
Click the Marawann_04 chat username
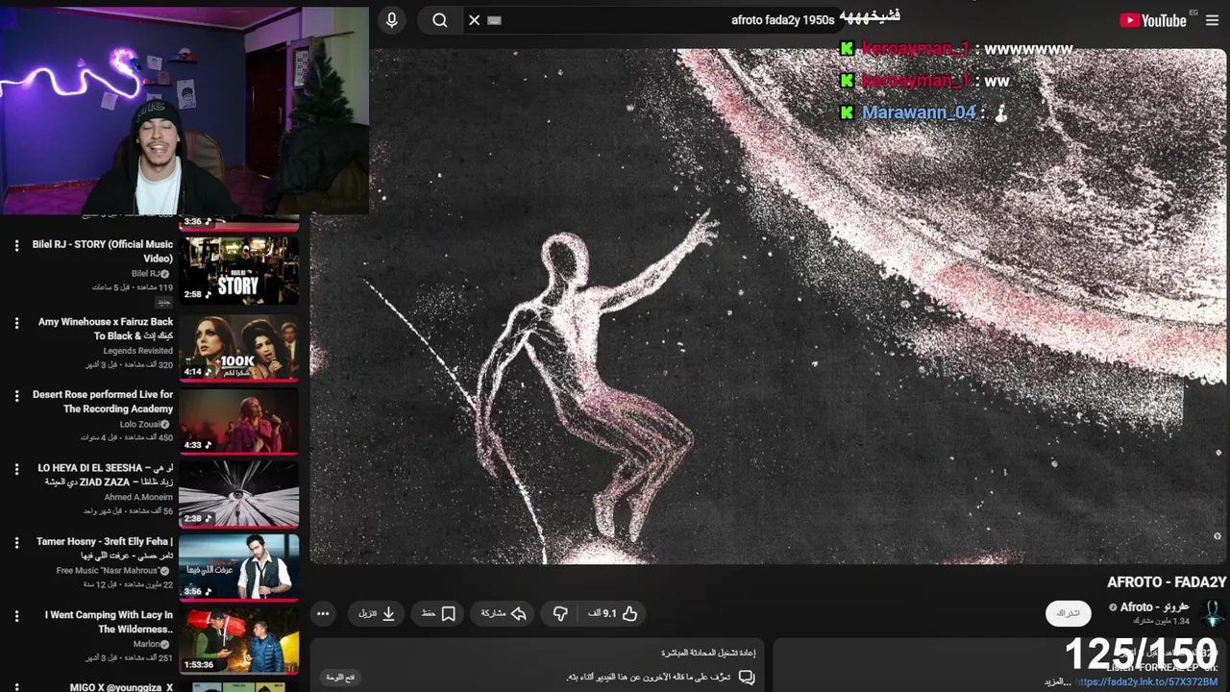(x=919, y=112)
